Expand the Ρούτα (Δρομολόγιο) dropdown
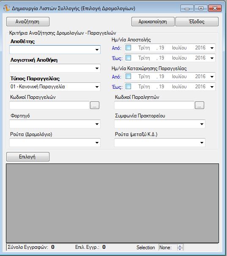This screenshot has width=227, height=256. click(55, 142)
